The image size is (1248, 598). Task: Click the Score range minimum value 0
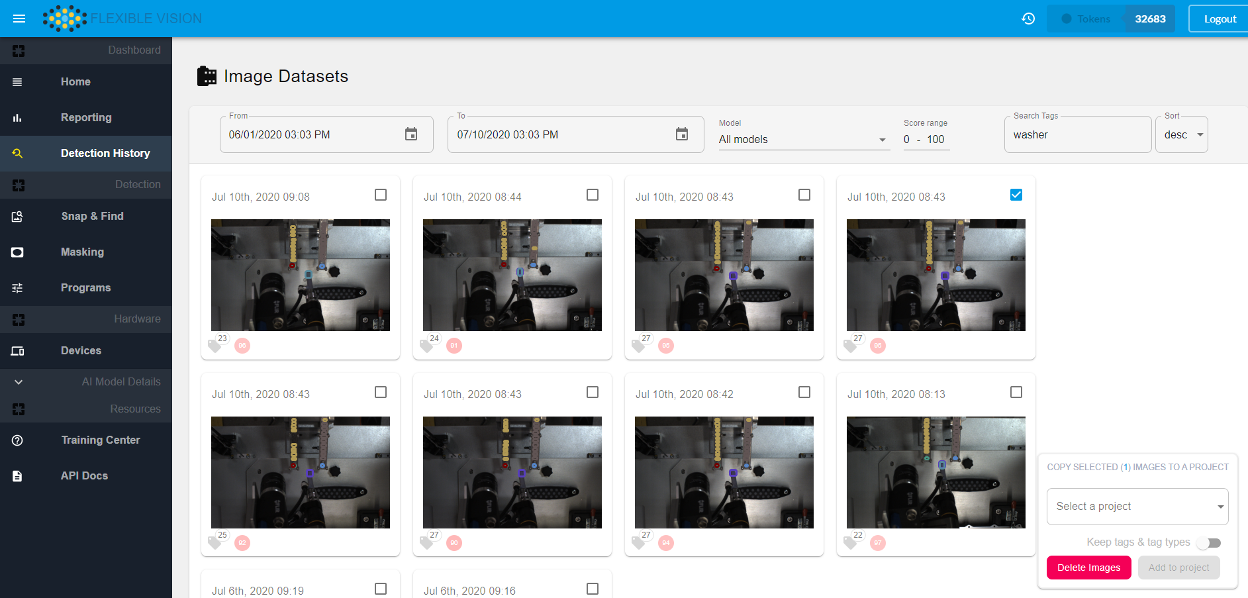point(907,140)
